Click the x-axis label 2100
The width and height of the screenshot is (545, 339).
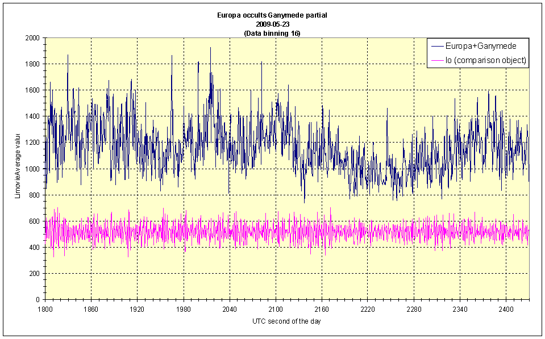(x=276, y=309)
